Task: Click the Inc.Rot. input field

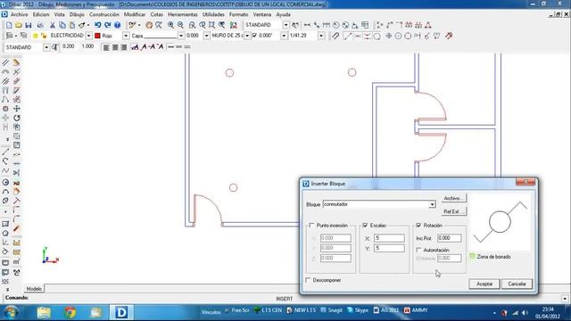Action: click(450, 238)
